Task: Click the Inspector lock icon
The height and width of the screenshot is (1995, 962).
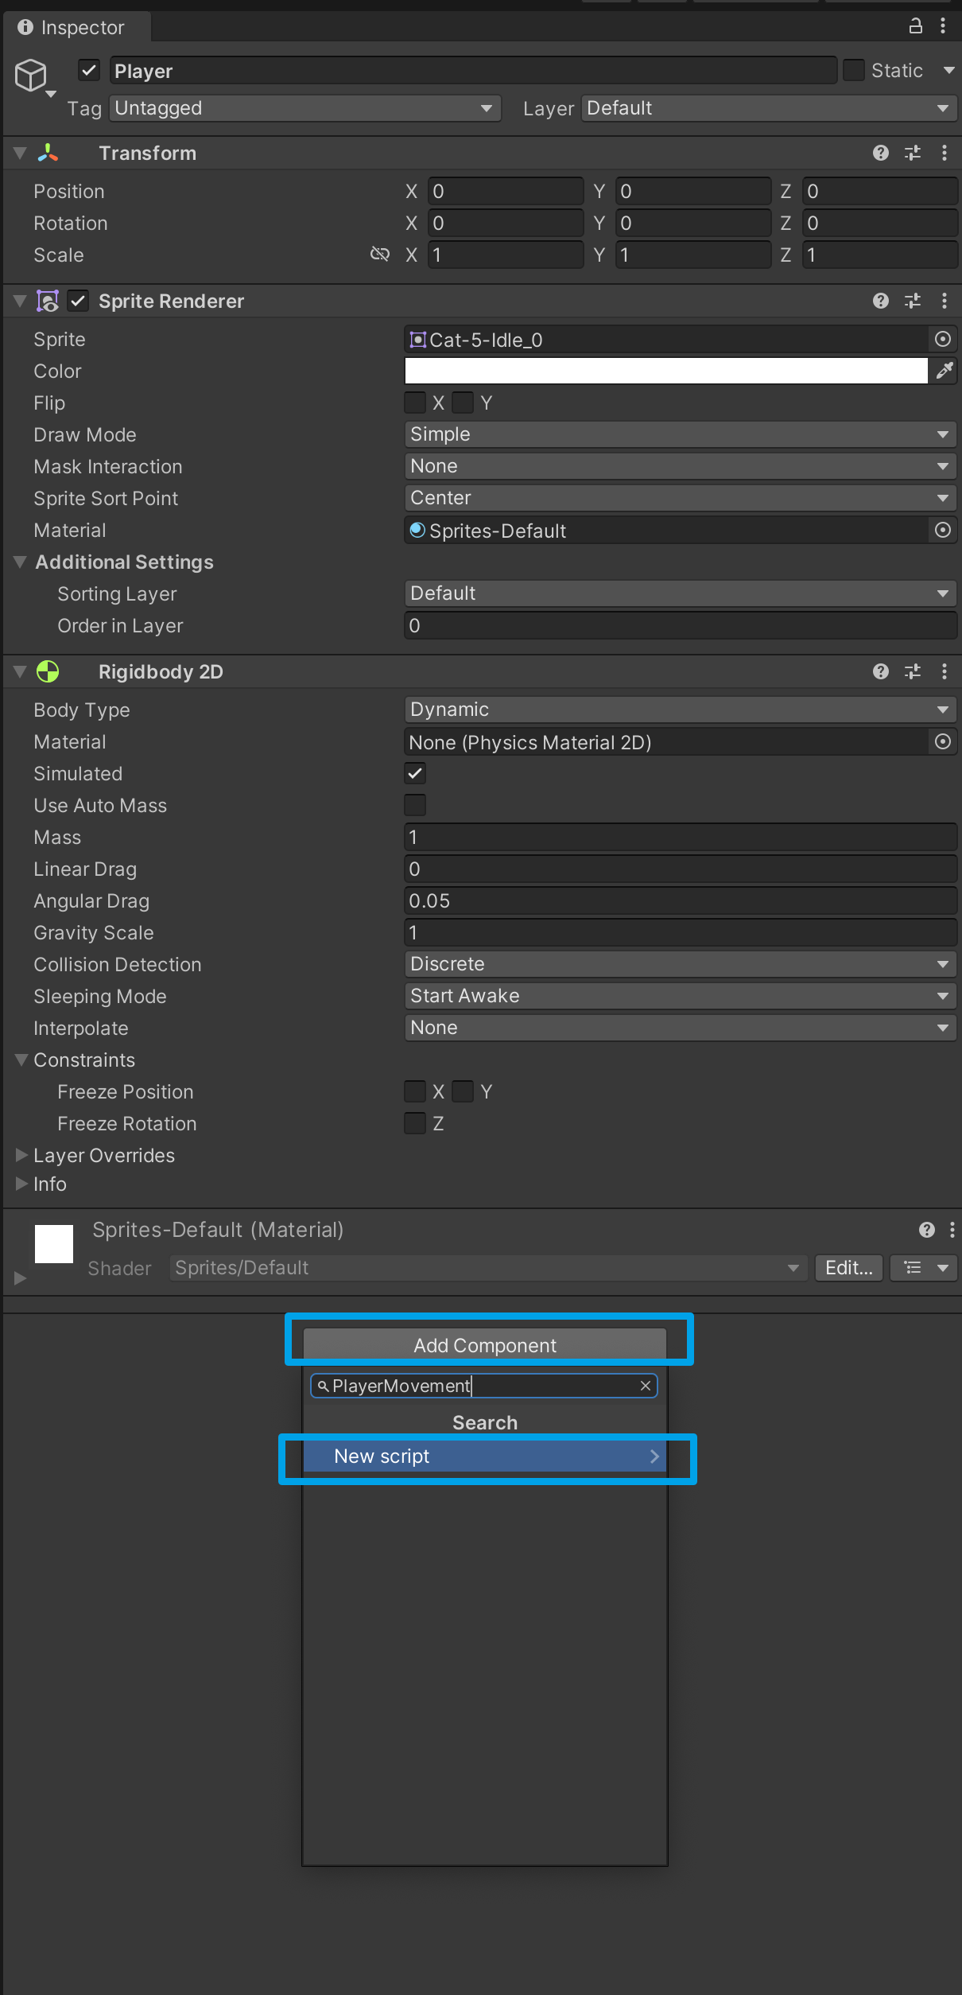Action: coord(916,26)
